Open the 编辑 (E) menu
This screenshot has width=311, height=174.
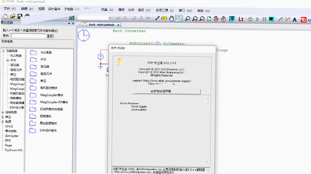pos(27,9)
